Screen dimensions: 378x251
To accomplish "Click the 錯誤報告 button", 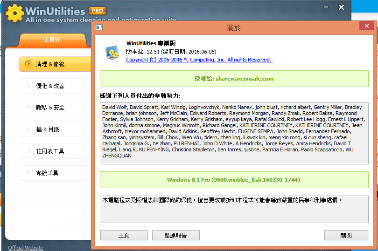I will [176, 235].
